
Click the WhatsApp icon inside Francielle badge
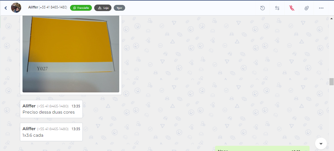click(x=75, y=8)
